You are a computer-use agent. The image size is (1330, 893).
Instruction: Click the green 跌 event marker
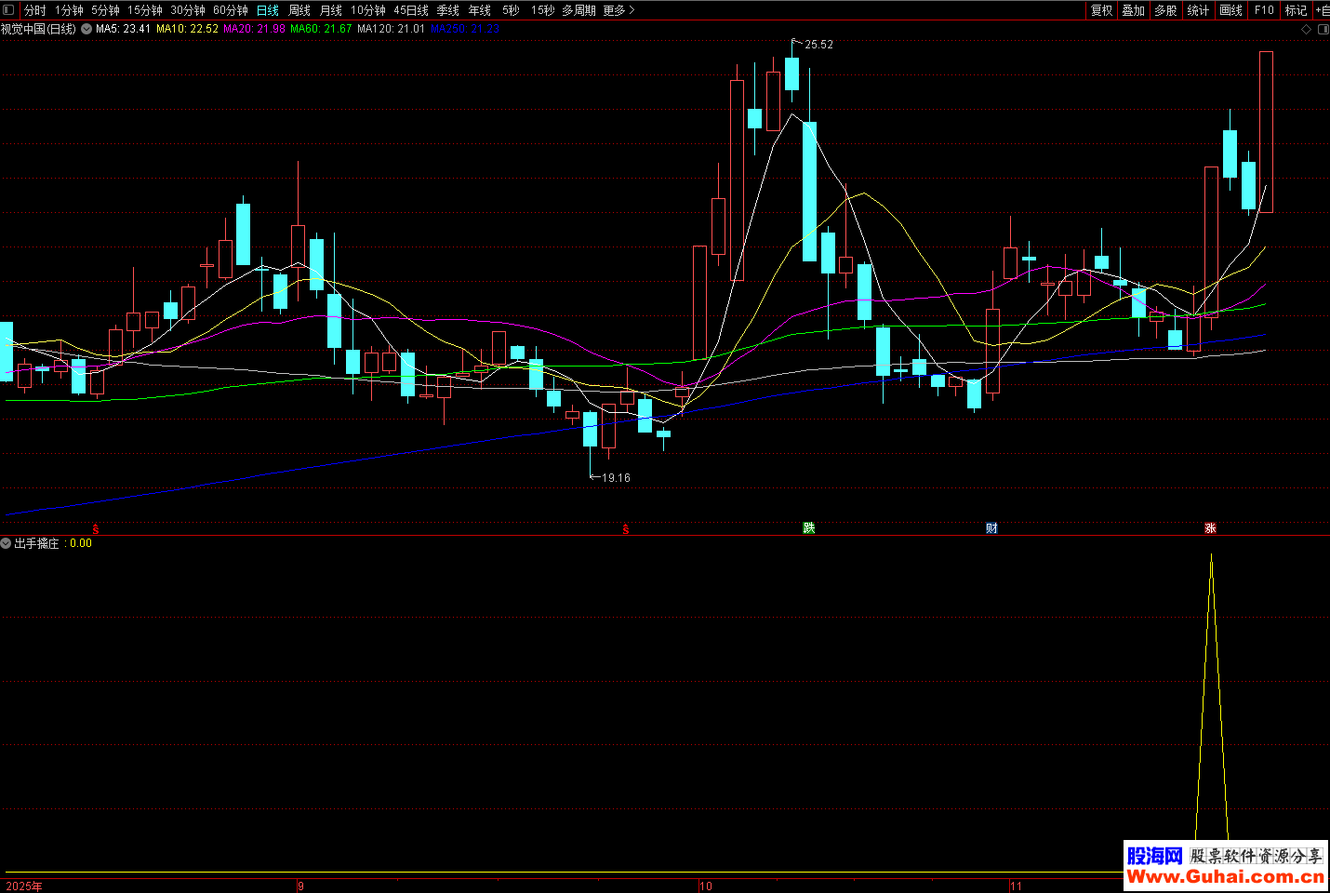(809, 528)
